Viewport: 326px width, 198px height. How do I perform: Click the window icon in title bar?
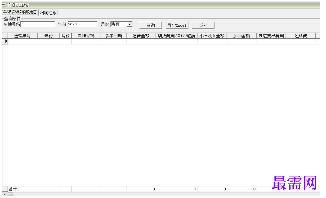[4, 5]
